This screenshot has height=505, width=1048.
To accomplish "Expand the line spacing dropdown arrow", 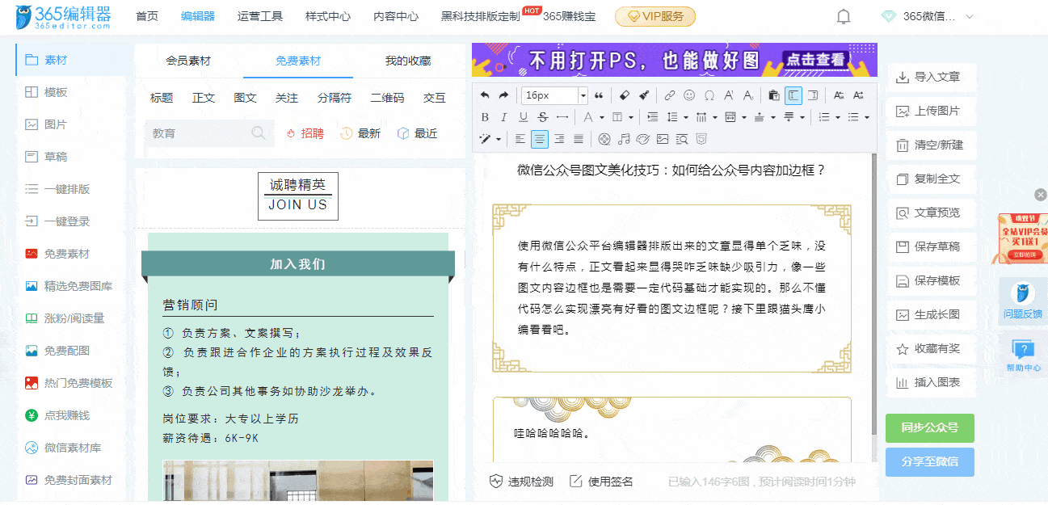I will tap(685, 117).
